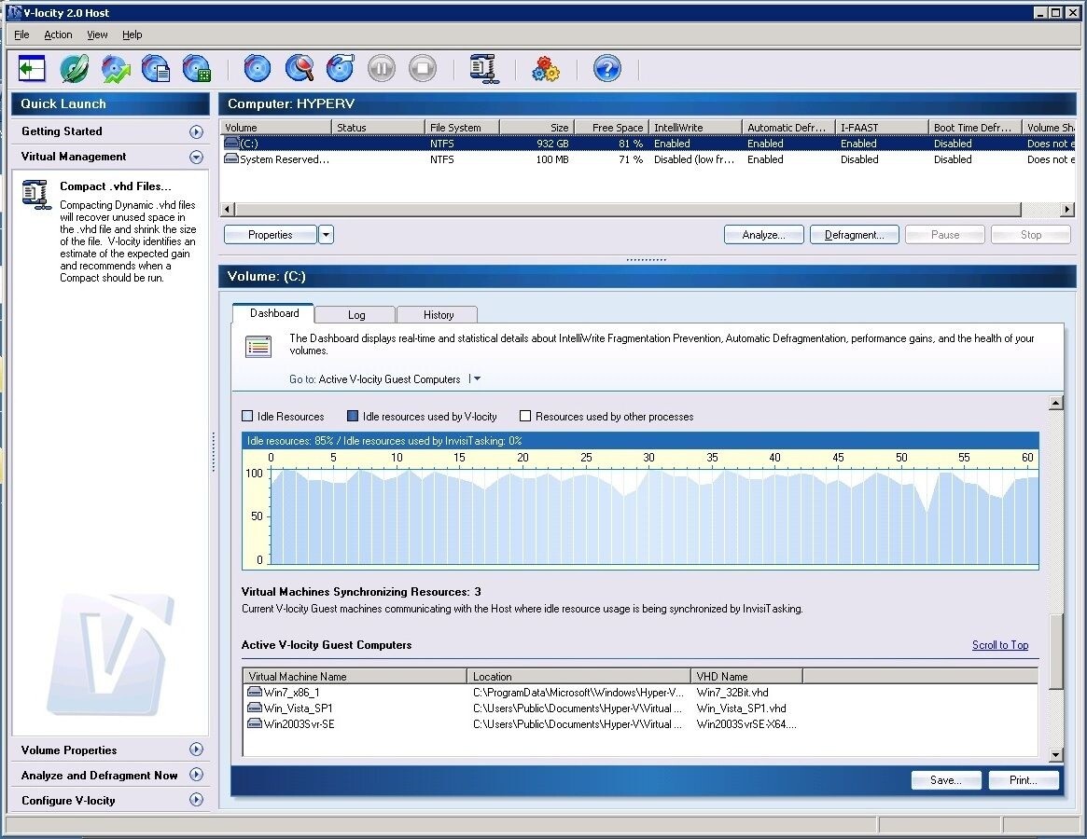Open help with the blue question mark icon

coord(607,69)
